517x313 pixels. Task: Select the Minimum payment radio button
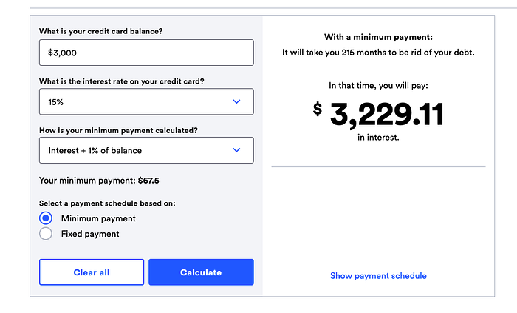(46, 218)
